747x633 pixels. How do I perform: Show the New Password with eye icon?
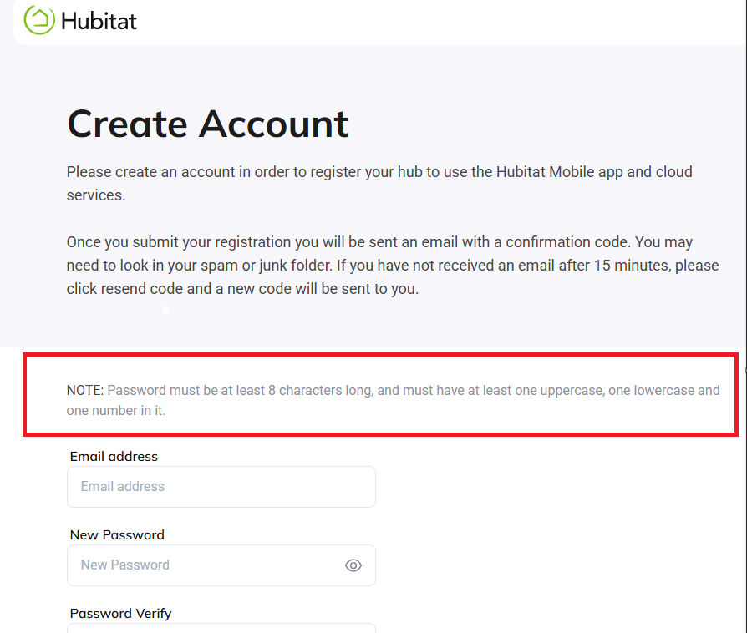353,565
